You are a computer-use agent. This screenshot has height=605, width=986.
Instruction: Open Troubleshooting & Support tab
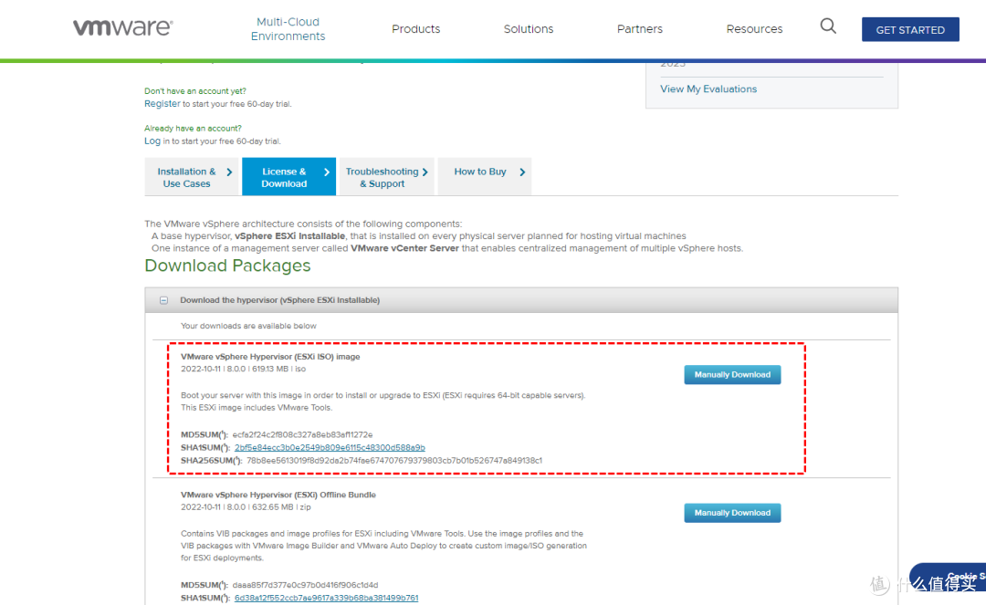pyautogui.click(x=387, y=177)
